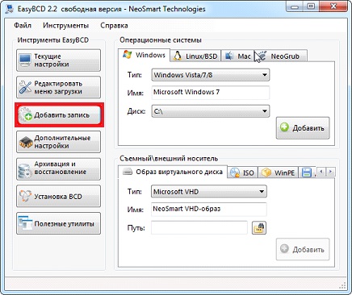Screen dimensions: 352x295
Task: Click windows icon on Полезные утилиты
Action: 25,223
